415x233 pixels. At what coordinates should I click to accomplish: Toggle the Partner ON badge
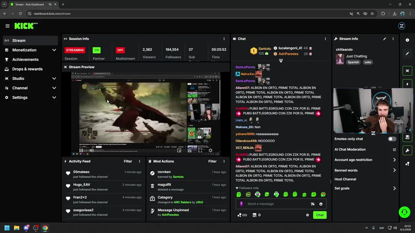pyautogui.click(x=96, y=50)
